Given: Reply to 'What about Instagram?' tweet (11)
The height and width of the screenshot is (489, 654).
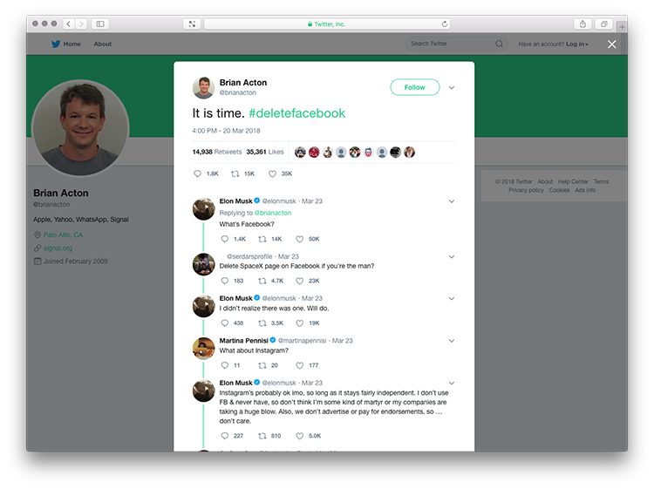Looking at the screenshot, I should [230, 365].
